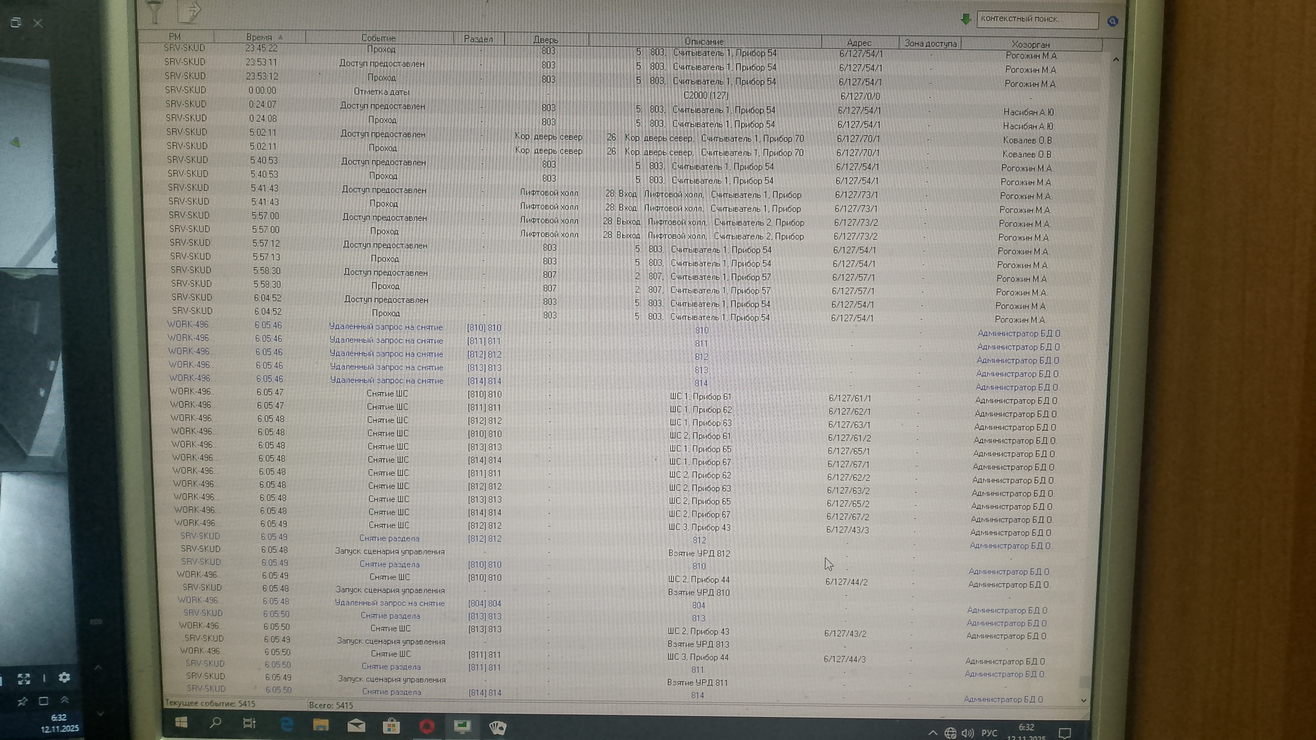Screen dimensions: 1316x740
Task: Sort the table by Время column
Action: [259, 37]
